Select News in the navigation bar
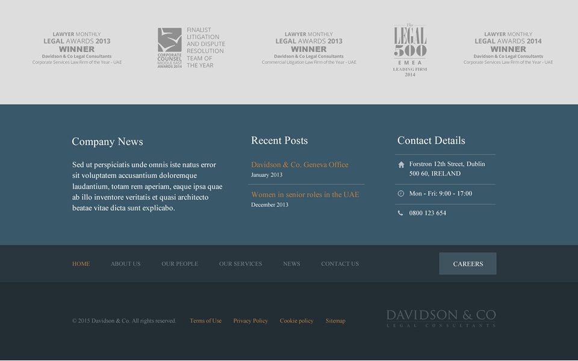 291,264
